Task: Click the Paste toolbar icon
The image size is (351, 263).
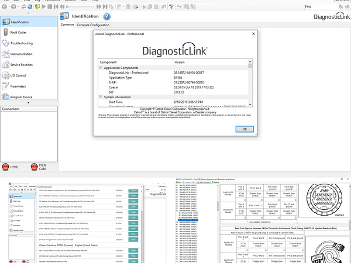Action: [156, 6]
